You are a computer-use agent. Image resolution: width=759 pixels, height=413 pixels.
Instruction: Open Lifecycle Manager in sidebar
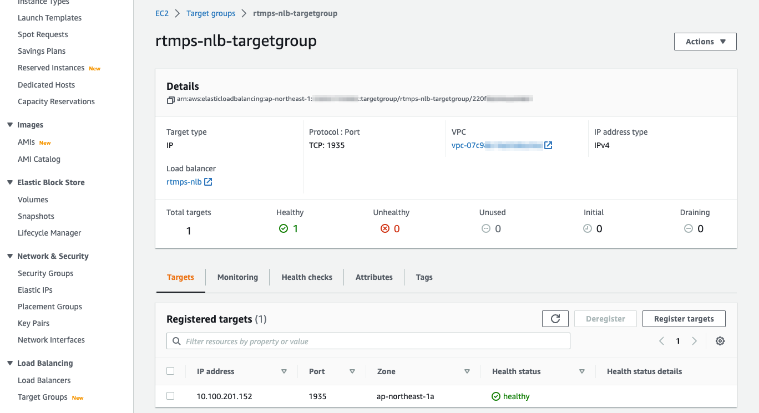(49, 233)
